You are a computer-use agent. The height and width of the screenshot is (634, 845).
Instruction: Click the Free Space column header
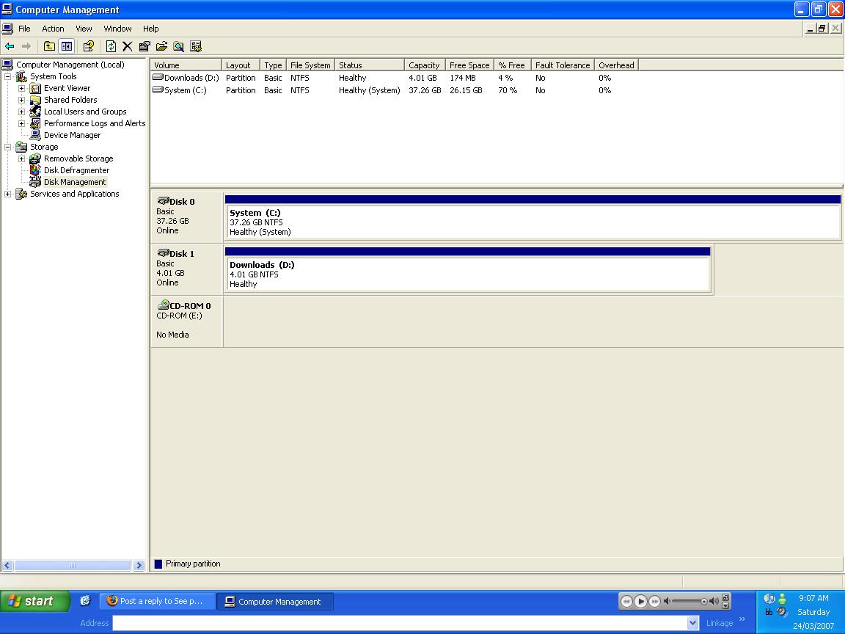pyautogui.click(x=469, y=65)
